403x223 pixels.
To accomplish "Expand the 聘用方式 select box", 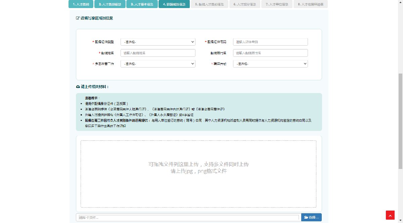I will [x=270, y=64].
